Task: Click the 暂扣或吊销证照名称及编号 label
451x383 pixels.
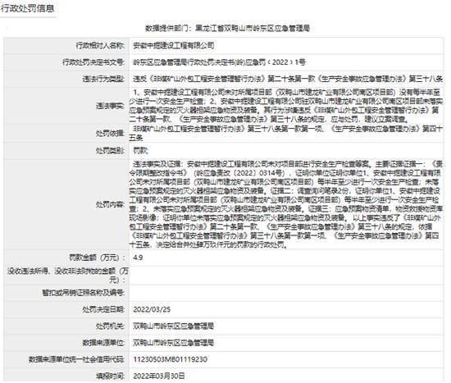Action: pyautogui.click(x=84, y=293)
